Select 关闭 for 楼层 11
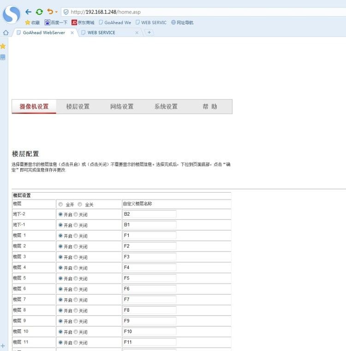Viewport: 346px width, 351px height. 76,342
